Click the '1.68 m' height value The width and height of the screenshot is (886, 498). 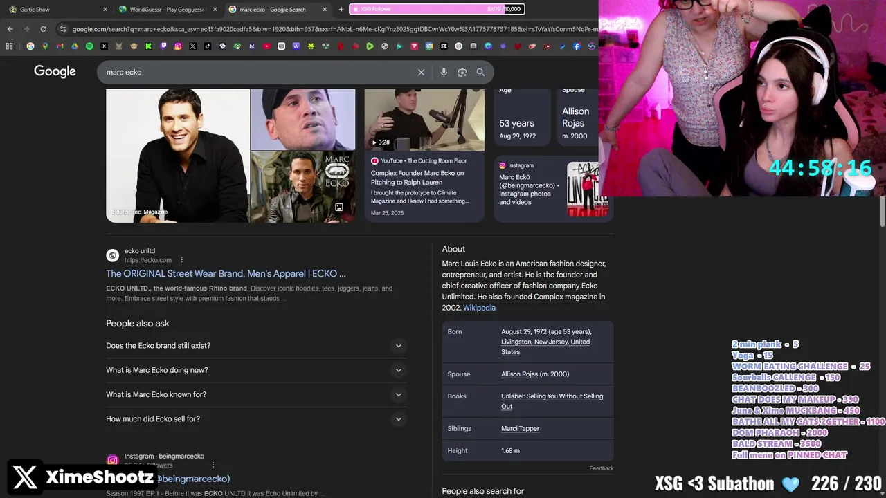[511, 451]
